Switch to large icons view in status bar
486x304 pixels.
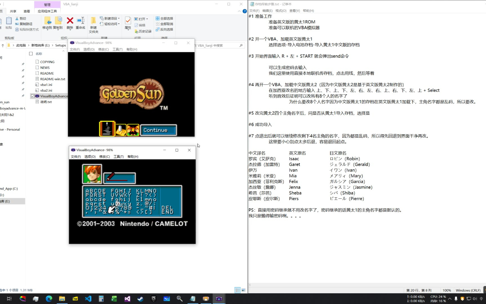pos(244,290)
